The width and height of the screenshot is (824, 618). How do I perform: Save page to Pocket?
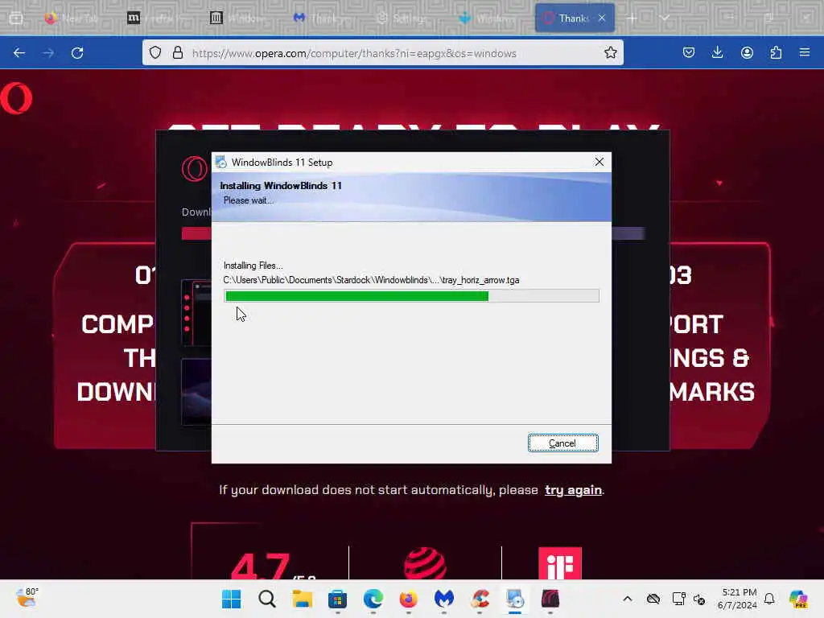point(689,52)
